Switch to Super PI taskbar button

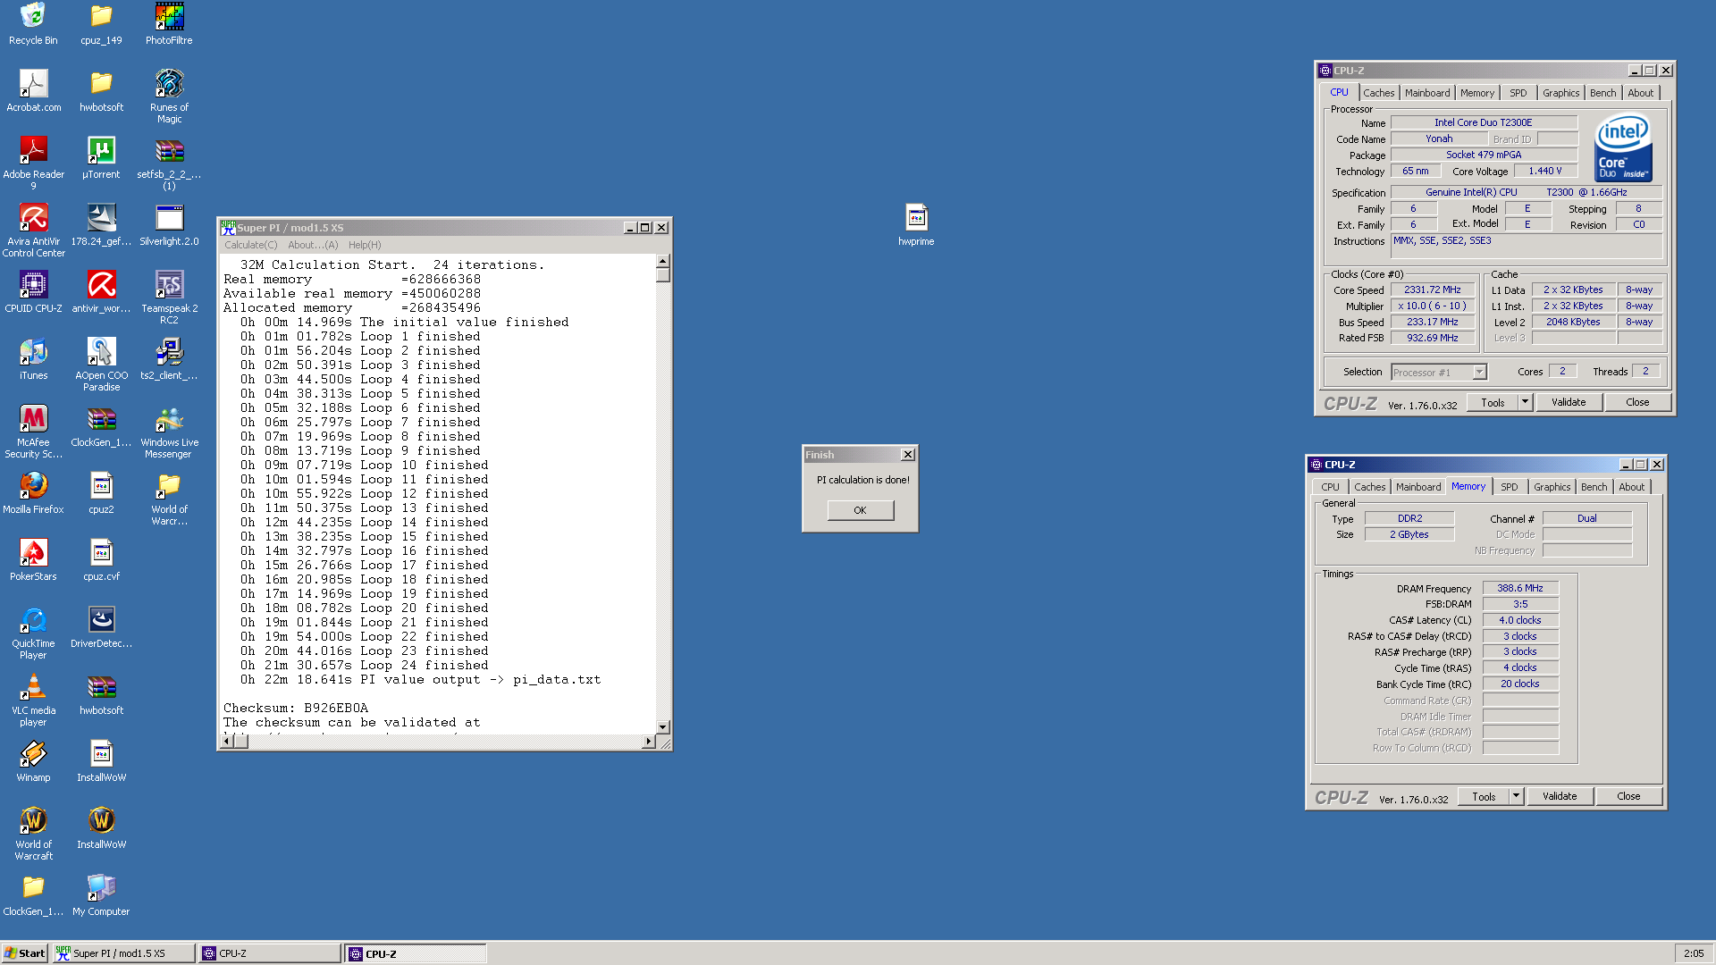tap(123, 953)
